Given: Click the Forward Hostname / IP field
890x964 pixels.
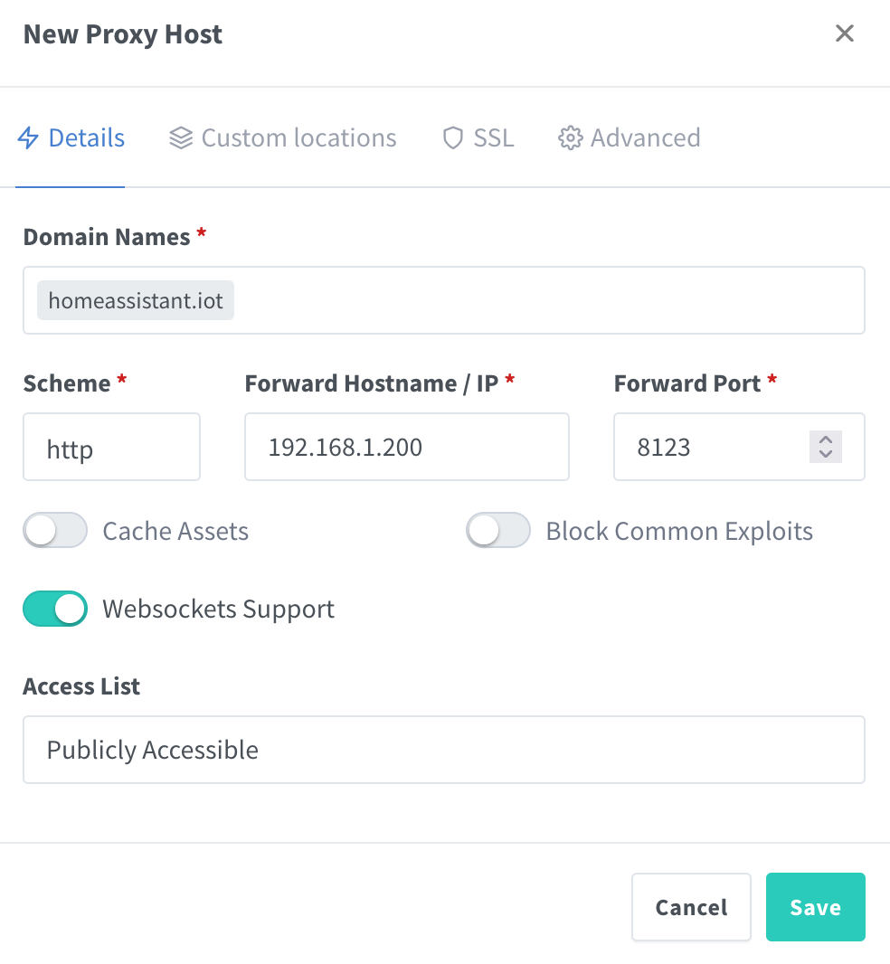Looking at the screenshot, I should pyautogui.click(x=406, y=447).
